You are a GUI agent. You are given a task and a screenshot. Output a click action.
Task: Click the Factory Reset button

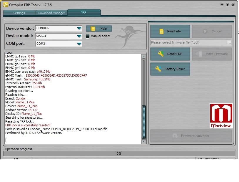click(170, 69)
